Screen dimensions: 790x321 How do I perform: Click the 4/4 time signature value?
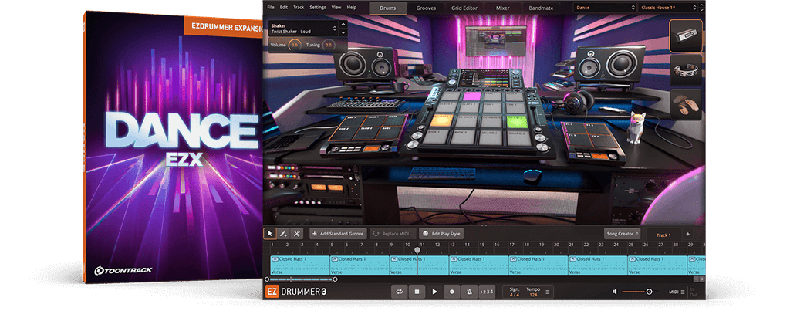[515, 294]
